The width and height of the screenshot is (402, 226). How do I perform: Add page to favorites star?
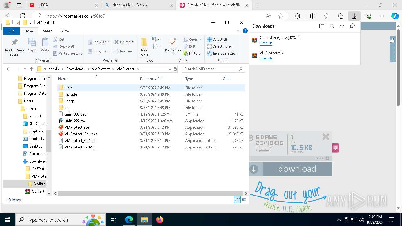tap(280, 16)
